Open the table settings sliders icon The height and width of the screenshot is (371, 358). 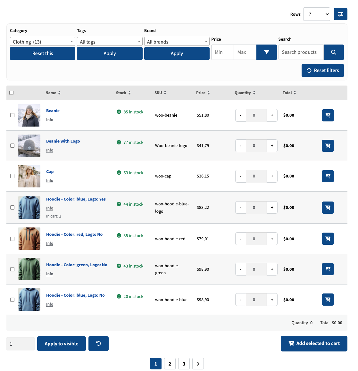tap(340, 14)
